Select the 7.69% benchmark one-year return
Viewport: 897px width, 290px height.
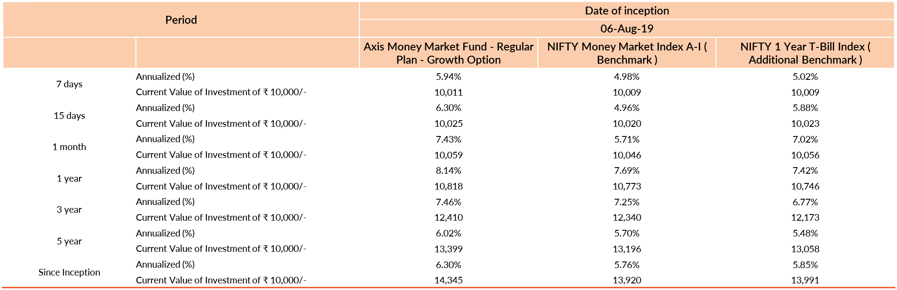coord(627,171)
